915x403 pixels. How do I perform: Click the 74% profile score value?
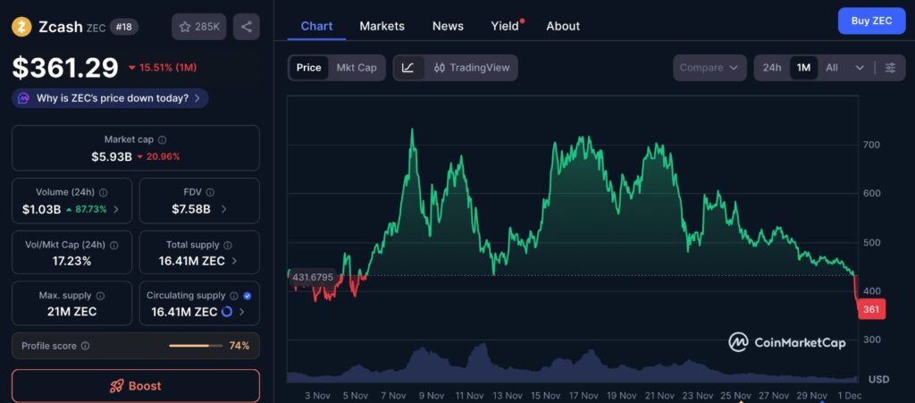(239, 346)
